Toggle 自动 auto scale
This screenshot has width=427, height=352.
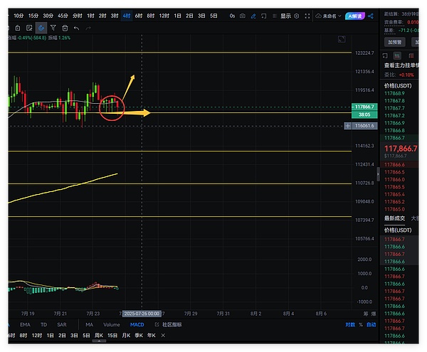pos(371,324)
